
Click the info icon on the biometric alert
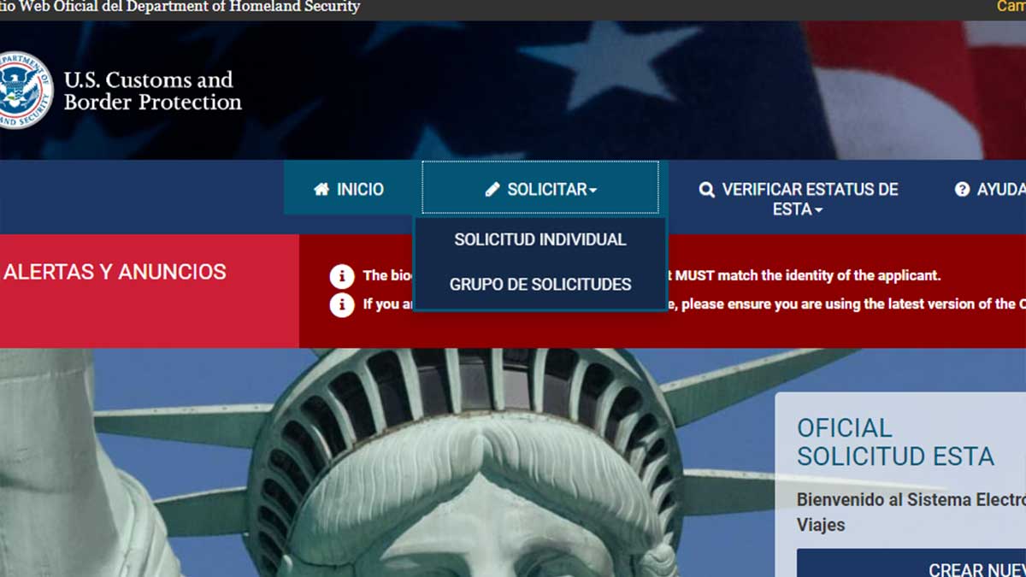[x=342, y=276]
